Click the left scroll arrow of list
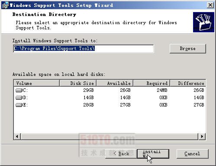 (x=17, y=136)
